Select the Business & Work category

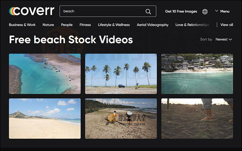click(x=22, y=25)
